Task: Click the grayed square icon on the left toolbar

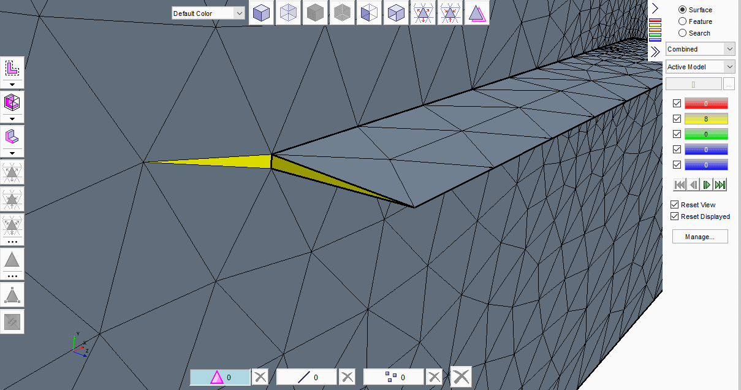Action: pyautogui.click(x=12, y=321)
